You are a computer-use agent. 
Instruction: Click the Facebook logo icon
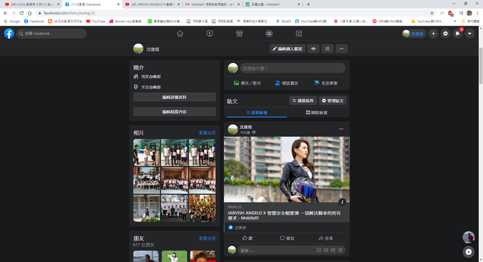coord(9,34)
